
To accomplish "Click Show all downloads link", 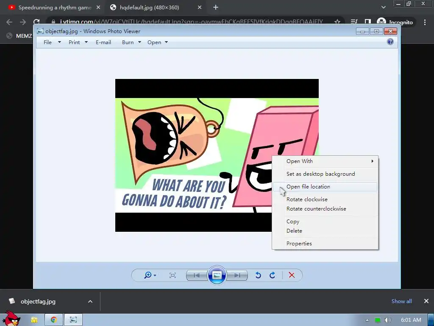I will click(402, 301).
